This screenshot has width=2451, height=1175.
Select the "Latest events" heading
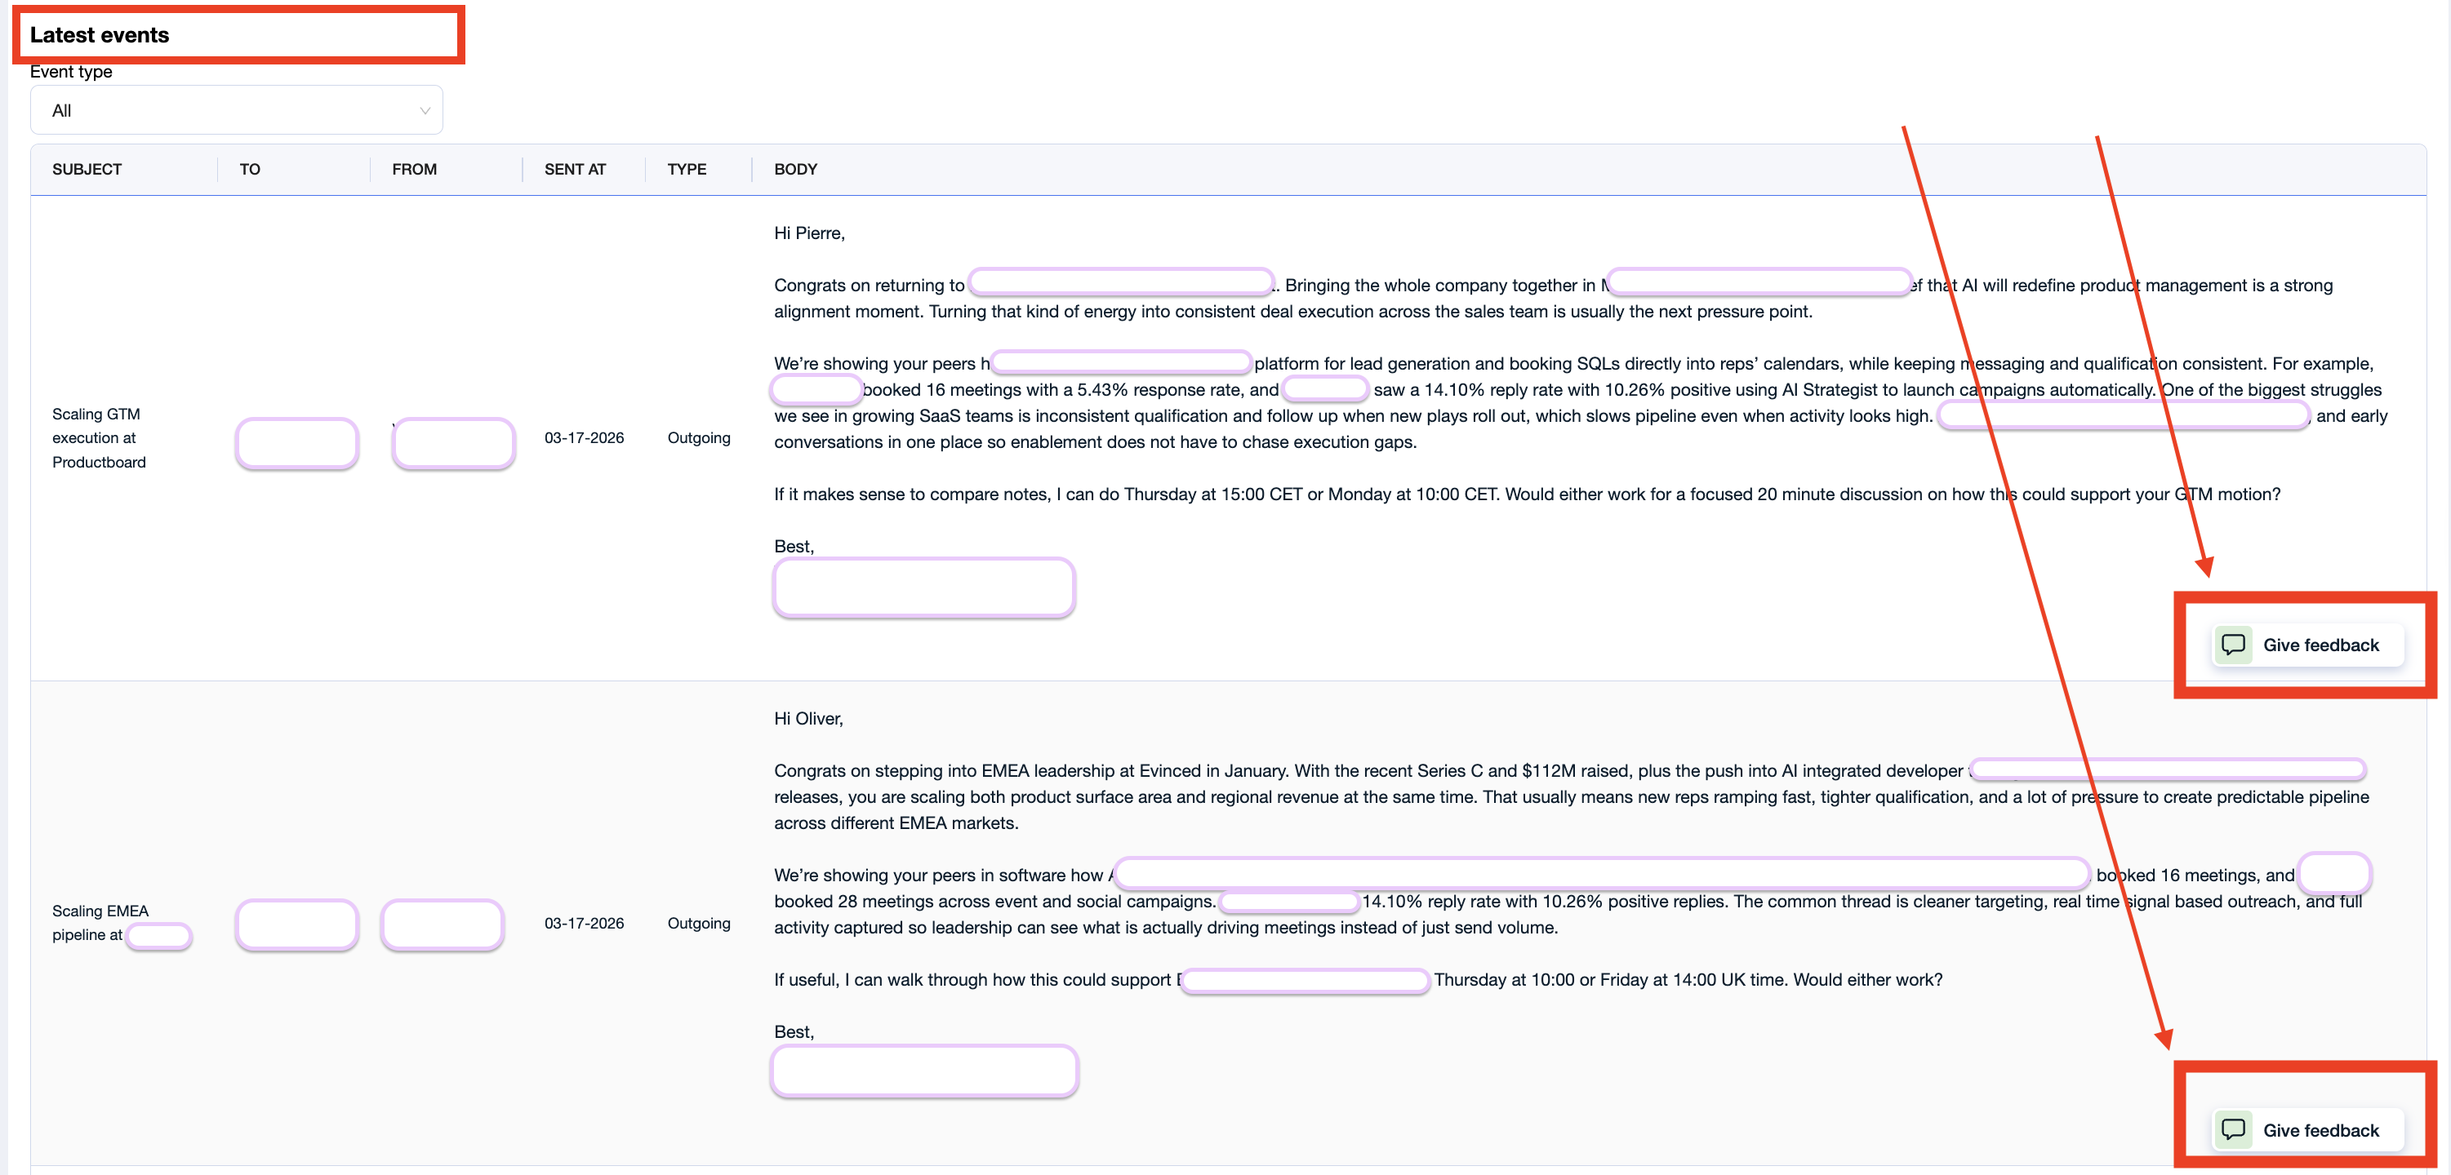click(99, 35)
